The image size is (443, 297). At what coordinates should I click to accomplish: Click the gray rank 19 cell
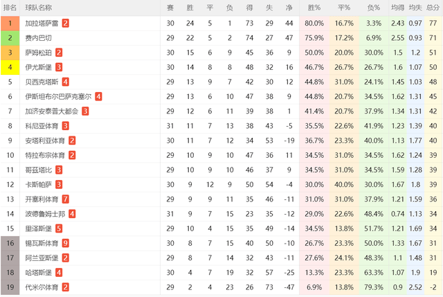10,287
